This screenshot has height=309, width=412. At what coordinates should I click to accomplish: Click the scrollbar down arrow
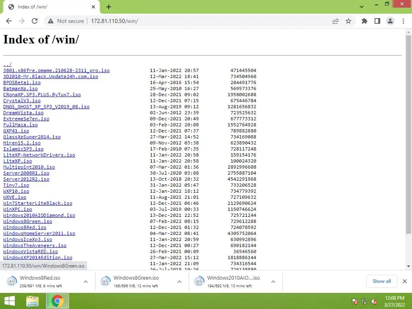tap(408, 266)
